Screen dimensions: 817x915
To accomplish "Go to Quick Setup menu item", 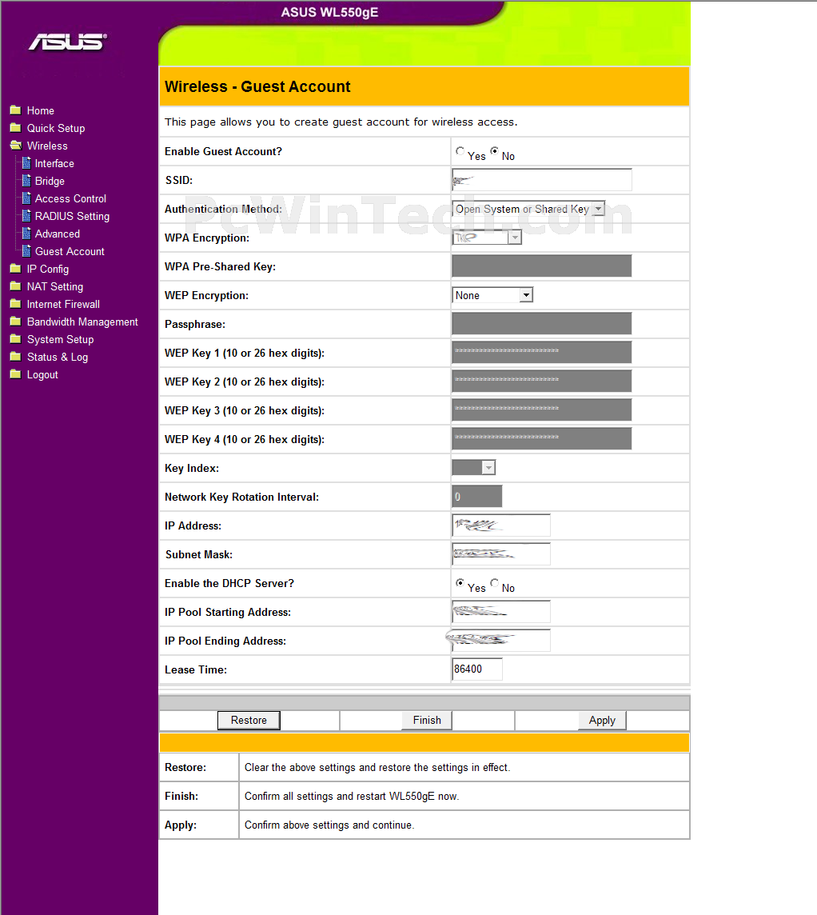I will (56, 129).
